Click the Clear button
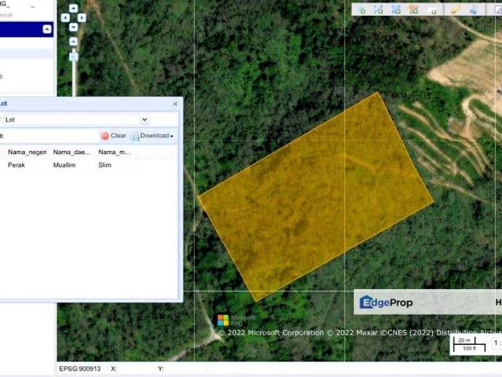The image size is (502, 377). [114, 136]
